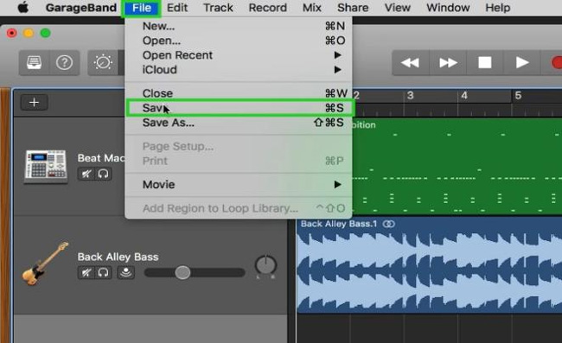Viewport: 562px width, 343px height.
Task: Select the Back Alley Bass track name
Action: coord(118,257)
